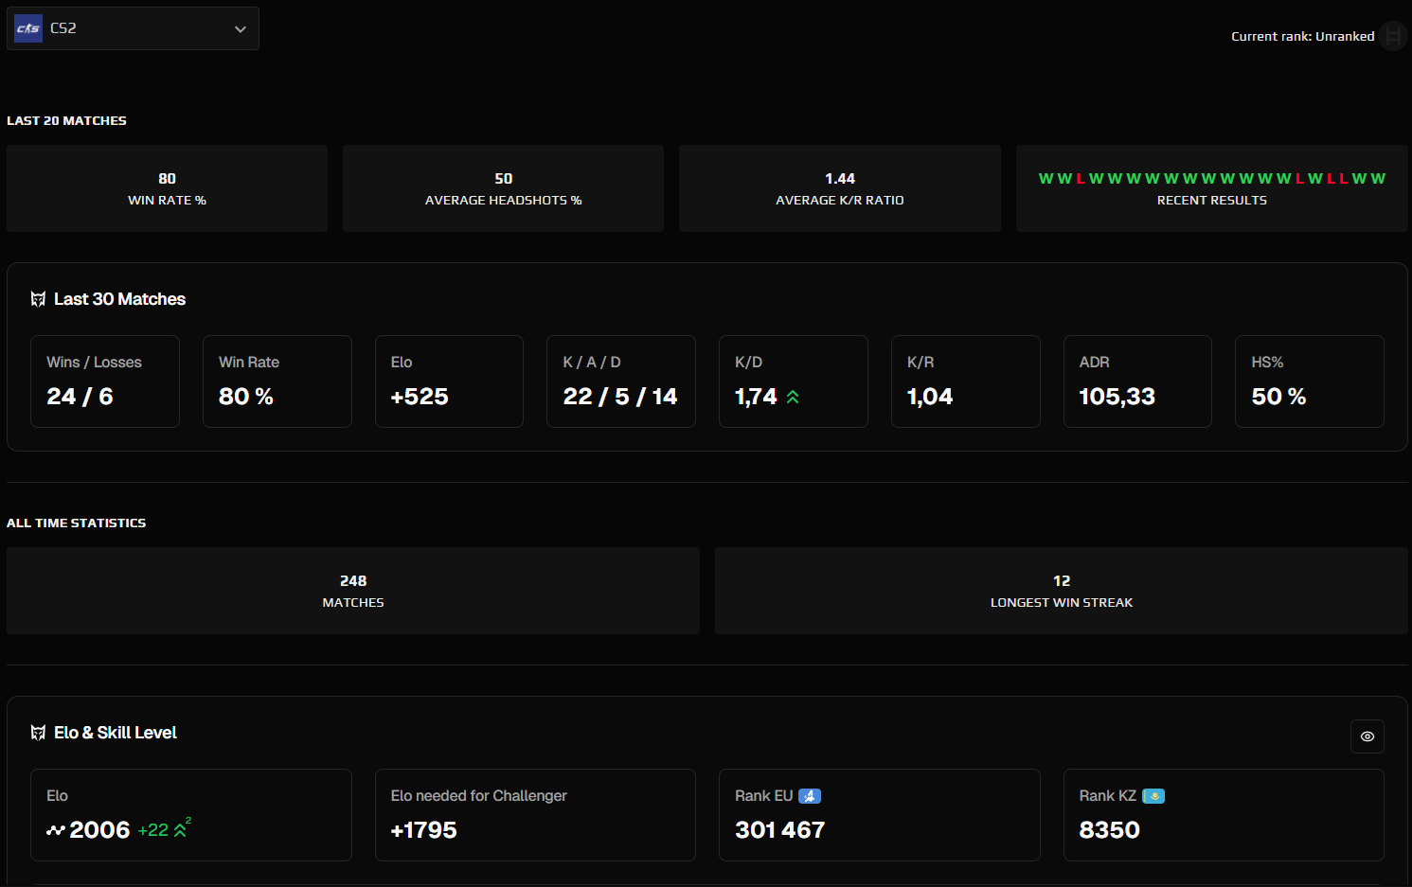Collapse the Last 30 Matches section
Screen dimensions: 1412x887
pyautogui.click(x=119, y=299)
